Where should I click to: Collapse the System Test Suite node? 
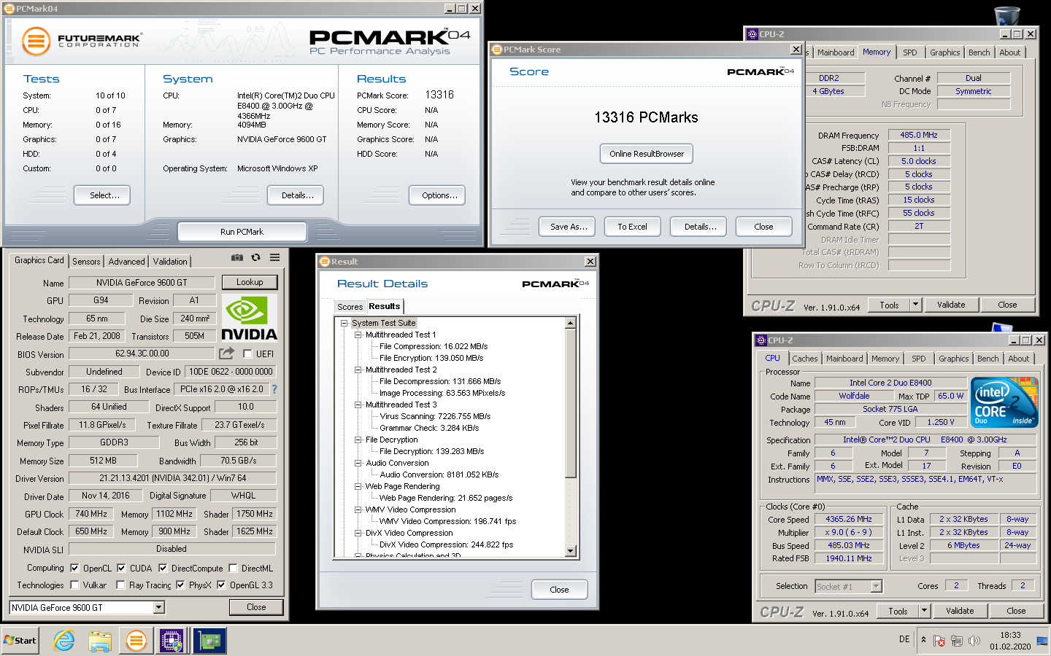(x=344, y=323)
